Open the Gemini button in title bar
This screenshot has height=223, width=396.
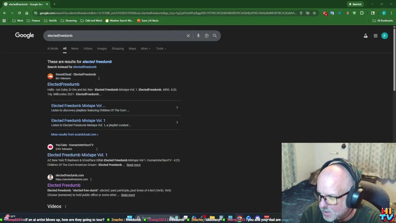pos(355,4)
